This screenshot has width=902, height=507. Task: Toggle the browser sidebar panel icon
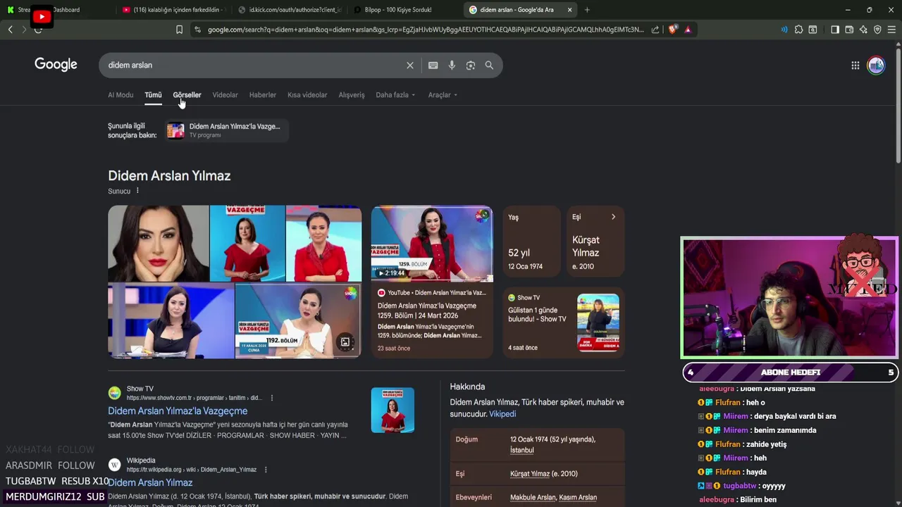(835, 30)
